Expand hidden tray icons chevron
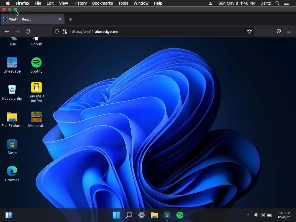 tap(248, 215)
